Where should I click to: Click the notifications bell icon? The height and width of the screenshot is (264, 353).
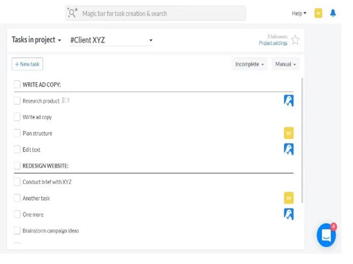[333, 13]
